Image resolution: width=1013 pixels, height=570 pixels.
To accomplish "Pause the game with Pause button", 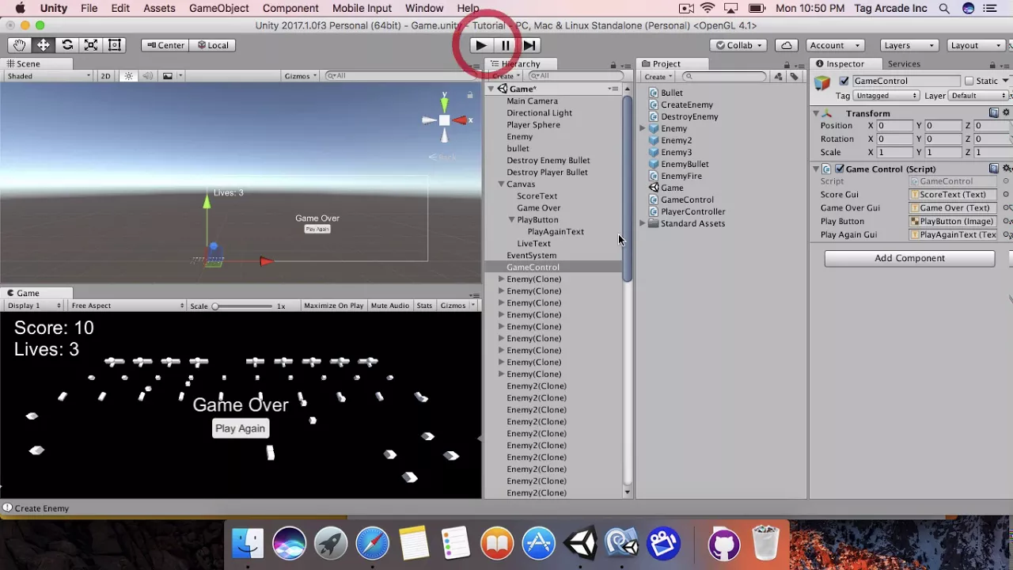I will [506, 45].
